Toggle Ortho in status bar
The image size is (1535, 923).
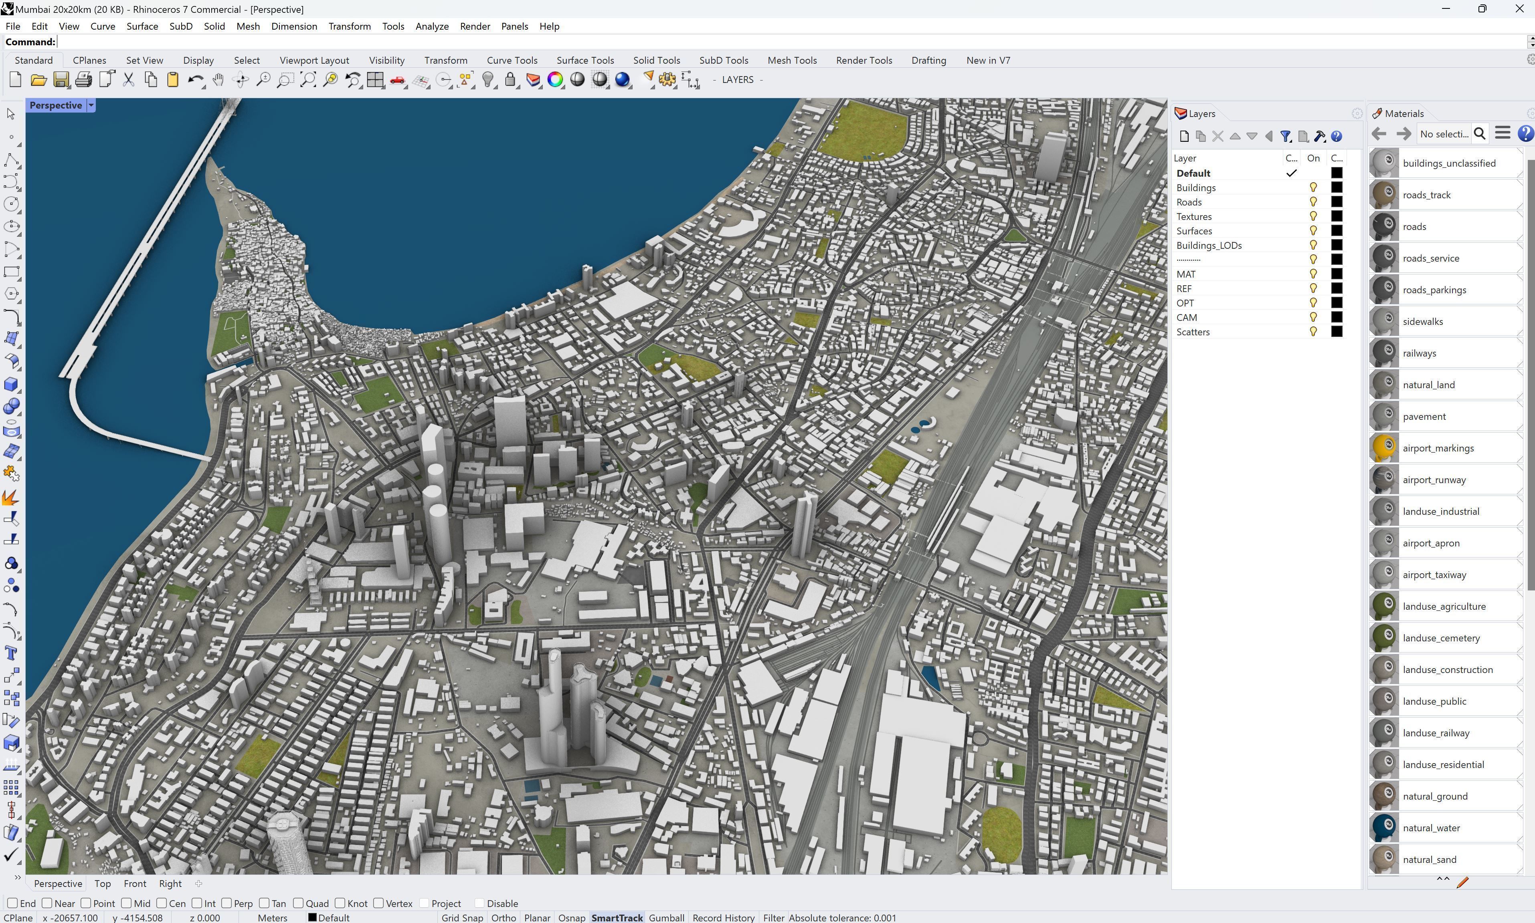(504, 917)
